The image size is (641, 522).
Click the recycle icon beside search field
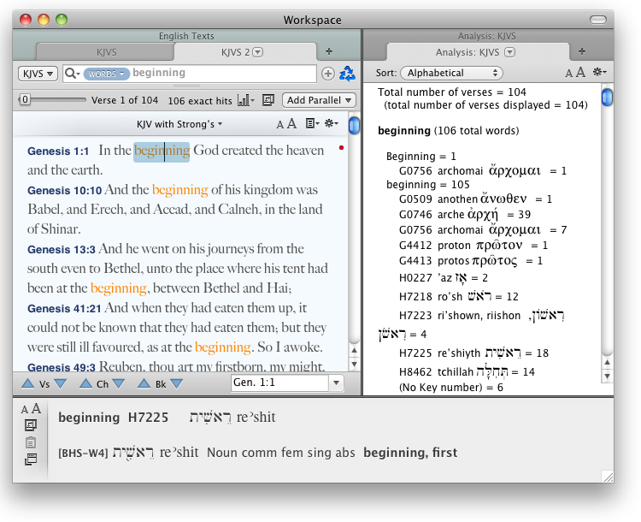click(347, 74)
